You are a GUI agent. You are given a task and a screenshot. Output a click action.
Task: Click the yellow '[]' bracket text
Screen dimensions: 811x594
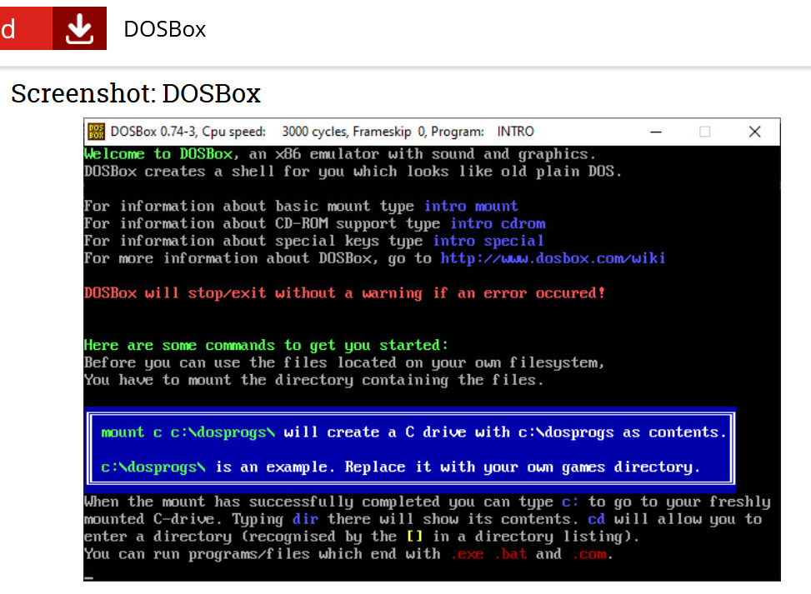414,537
